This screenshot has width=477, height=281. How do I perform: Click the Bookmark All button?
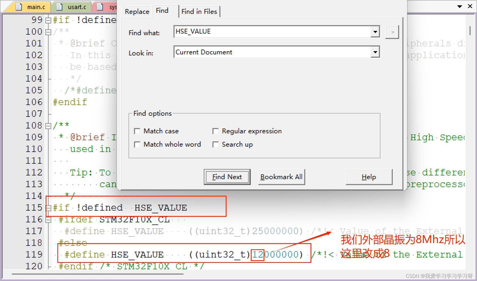pyautogui.click(x=281, y=177)
